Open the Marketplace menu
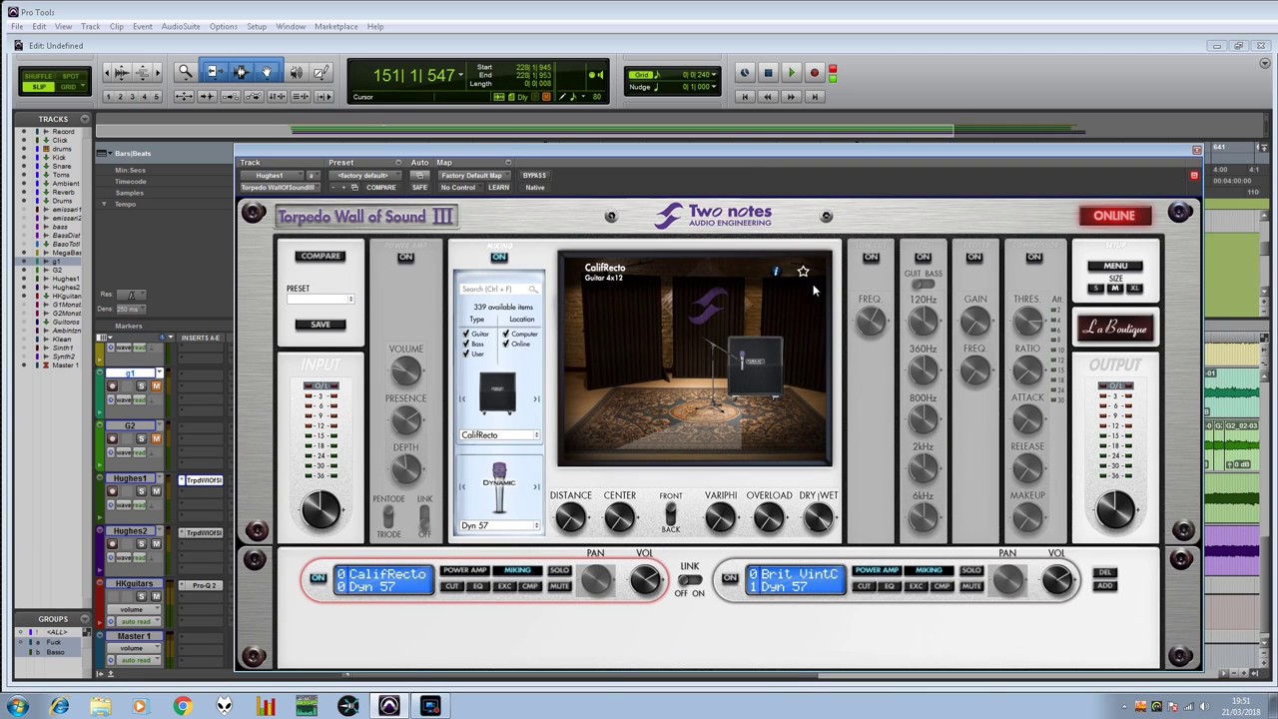The image size is (1278, 719). pyautogui.click(x=336, y=26)
